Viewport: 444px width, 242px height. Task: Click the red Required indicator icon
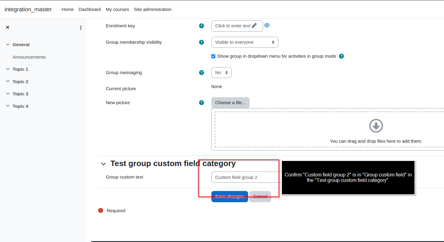click(x=101, y=210)
